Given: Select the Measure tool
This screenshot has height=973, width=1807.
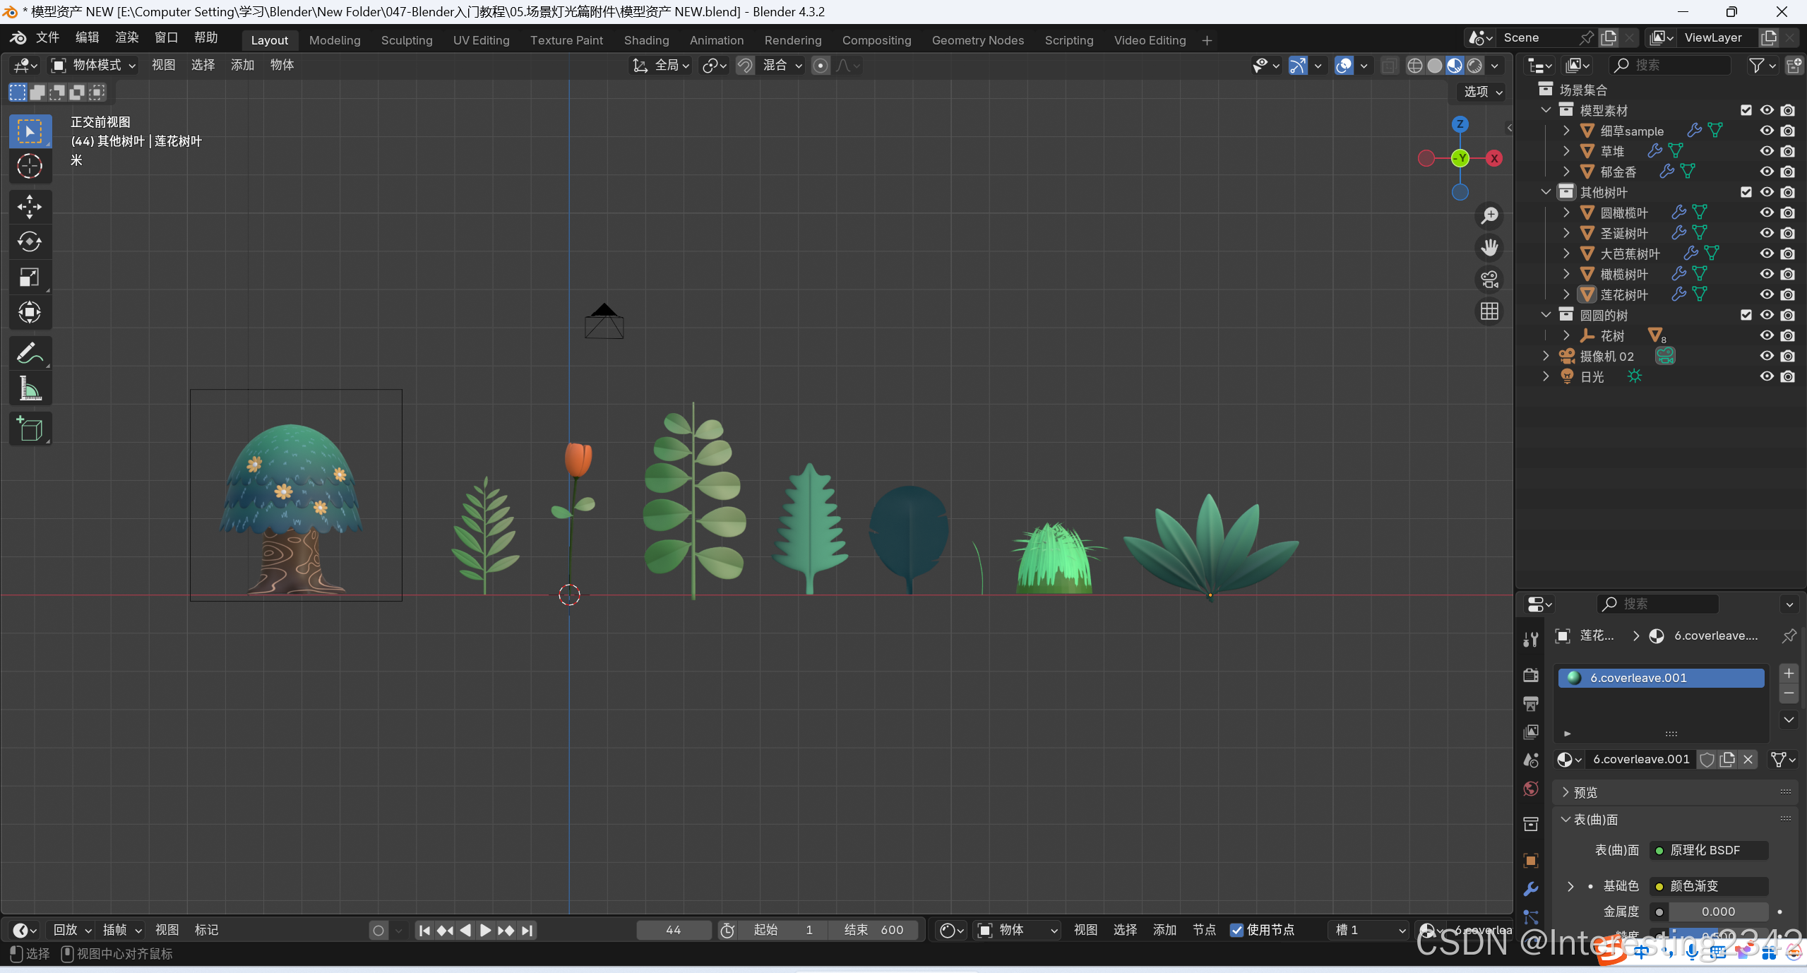Looking at the screenshot, I should [30, 388].
